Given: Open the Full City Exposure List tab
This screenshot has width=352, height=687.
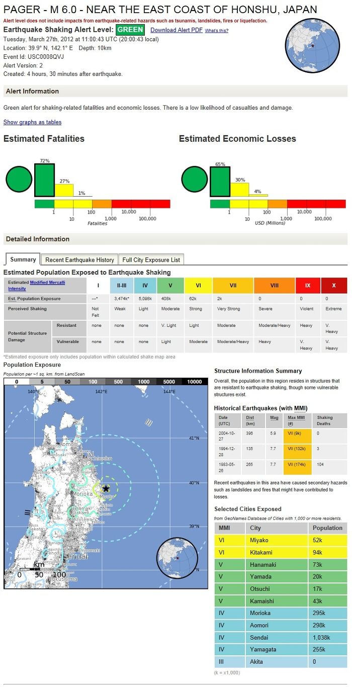Looking at the screenshot, I should 151,260.
